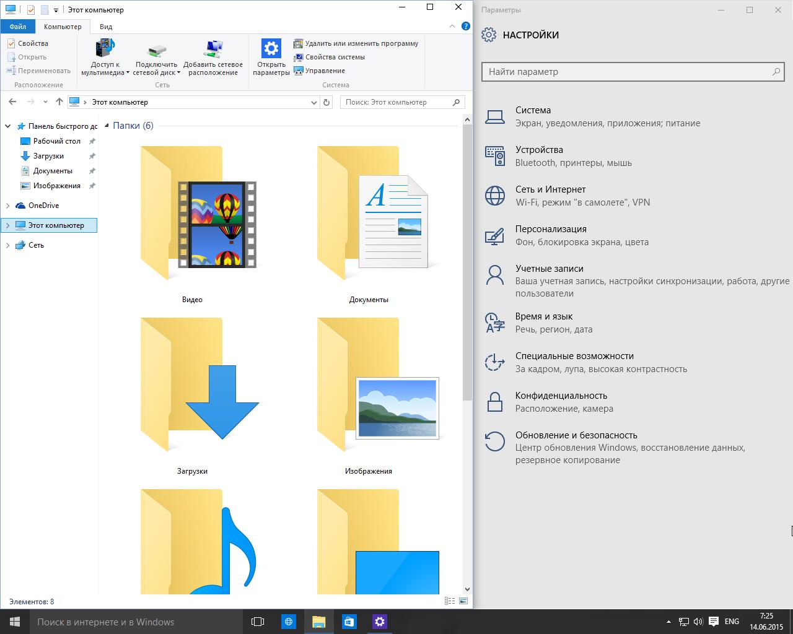Viewport: 793px width, 634px height.
Task: Open Подключить сетевой диск dropdown arrow
Action: point(178,72)
